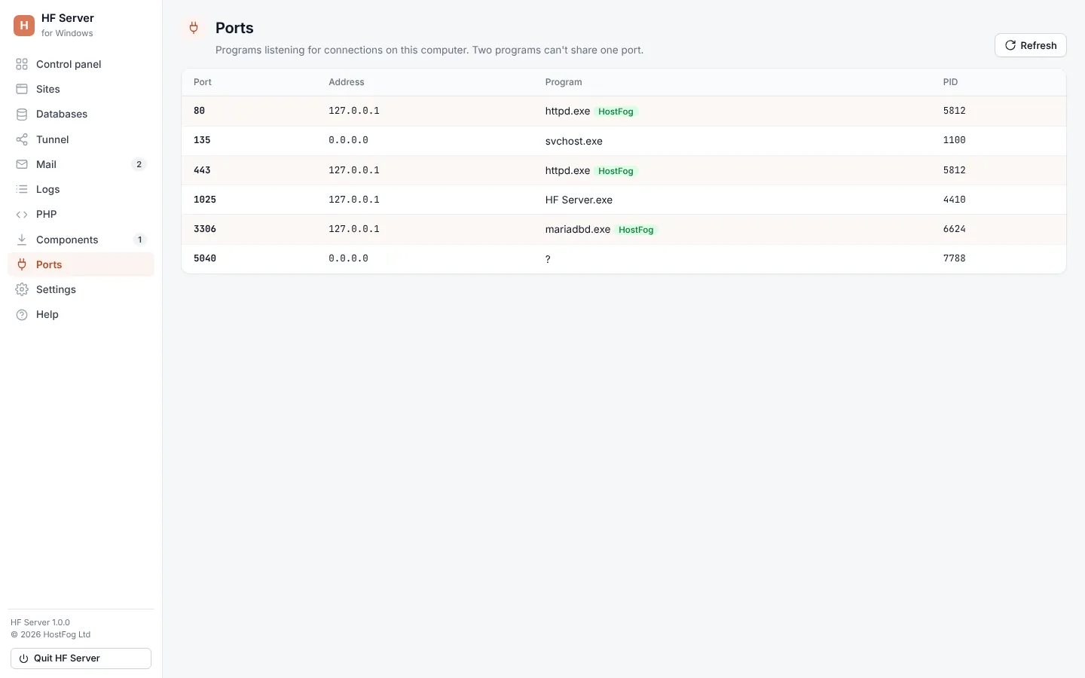The height and width of the screenshot is (678, 1085).
Task: Click the Components download icon
Action: coord(22,240)
